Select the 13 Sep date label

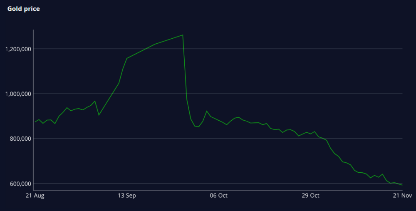coord(127,196)
